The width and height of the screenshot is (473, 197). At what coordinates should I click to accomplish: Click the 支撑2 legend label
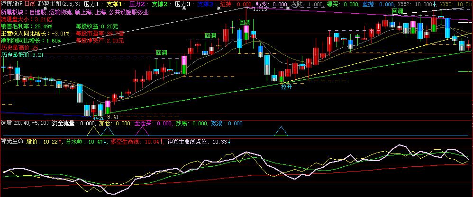coord(161,4)
